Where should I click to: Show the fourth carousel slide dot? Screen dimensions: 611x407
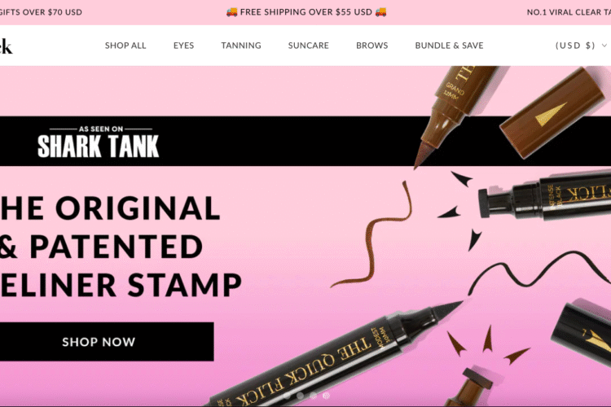pos(327,396)
